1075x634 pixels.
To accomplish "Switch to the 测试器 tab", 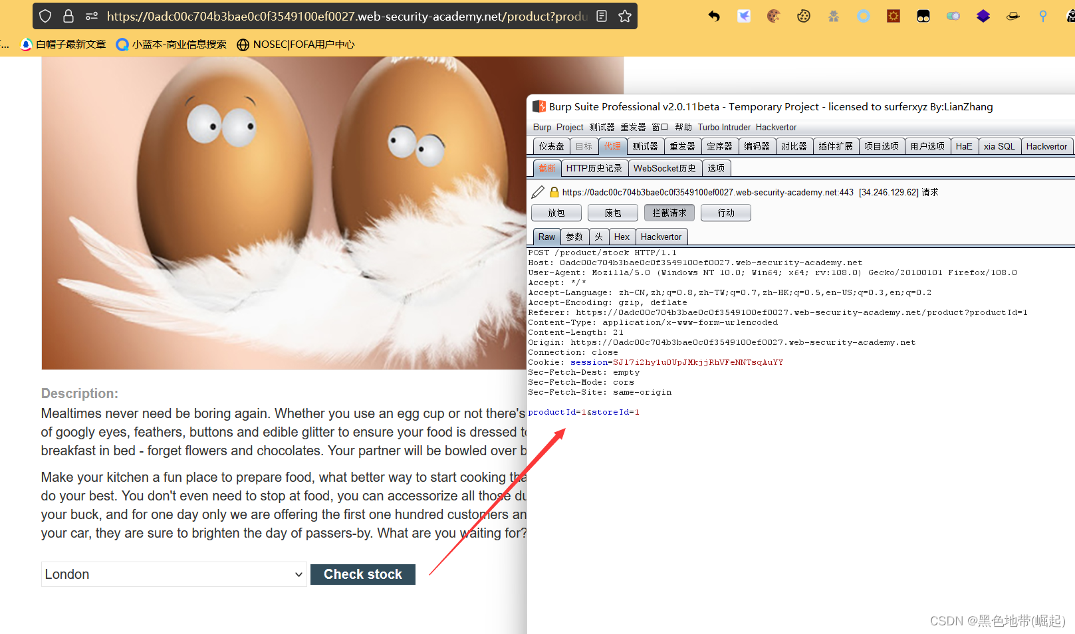I will pos(645,146).
